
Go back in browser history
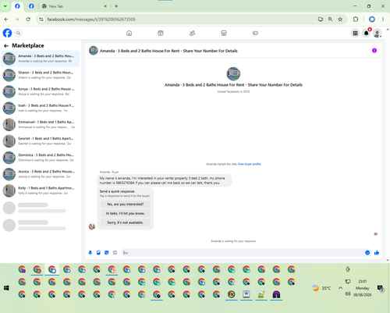(x=6, y=20)
